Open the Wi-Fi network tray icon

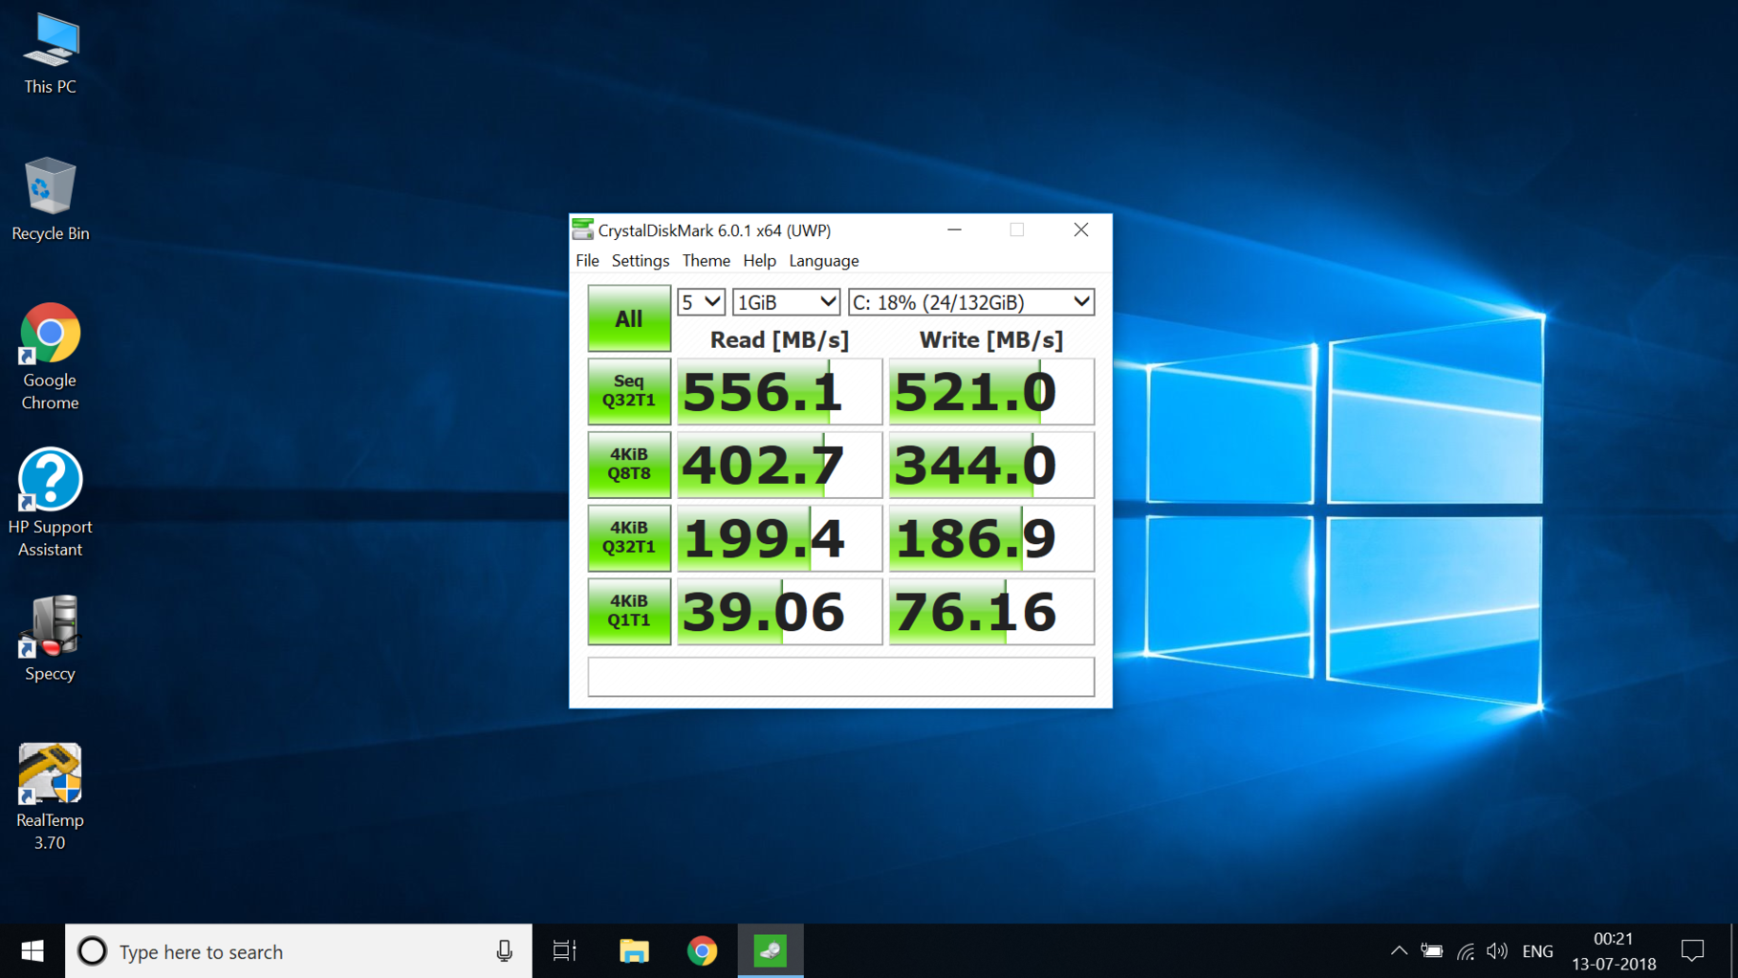pos(1466,951)
